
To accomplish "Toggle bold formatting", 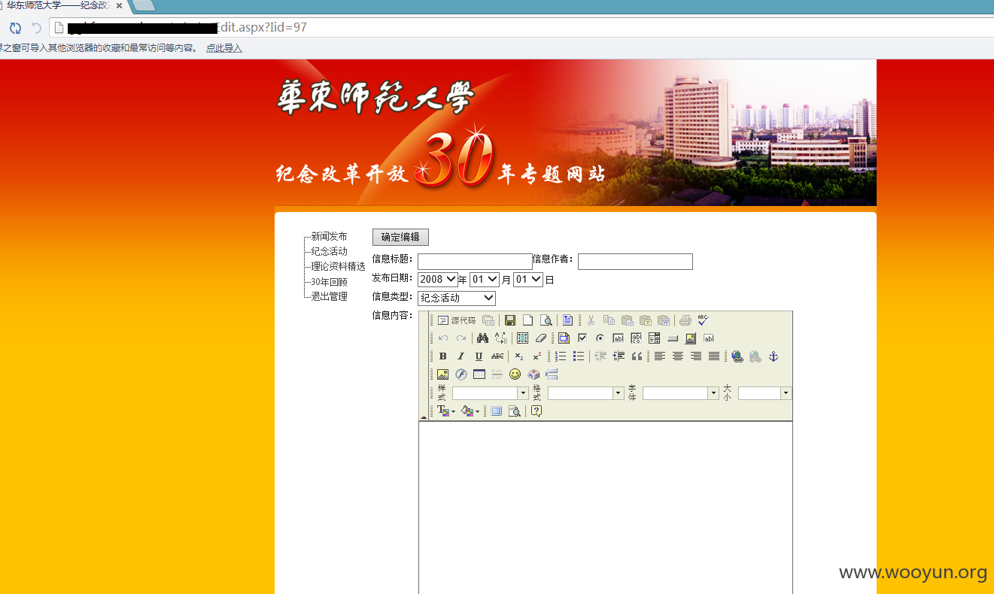I will coord(443,356).
